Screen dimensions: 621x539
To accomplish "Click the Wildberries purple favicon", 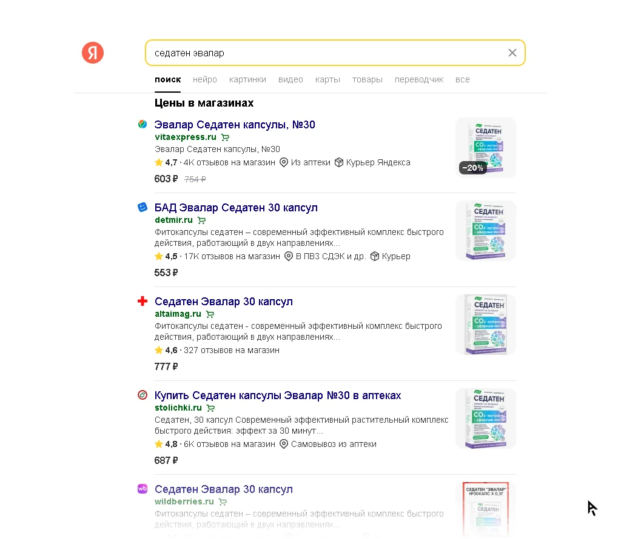I will 143,489.
